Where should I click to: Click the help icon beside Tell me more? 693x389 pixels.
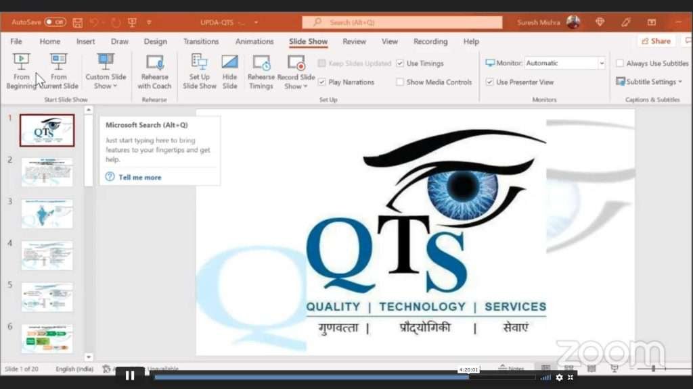(x=110, y=177)
